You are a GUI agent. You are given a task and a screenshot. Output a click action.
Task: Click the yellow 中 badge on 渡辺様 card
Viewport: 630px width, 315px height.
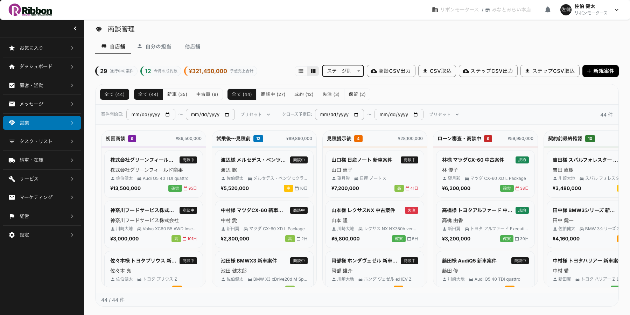pyautogui.click(x=288, y=188)
